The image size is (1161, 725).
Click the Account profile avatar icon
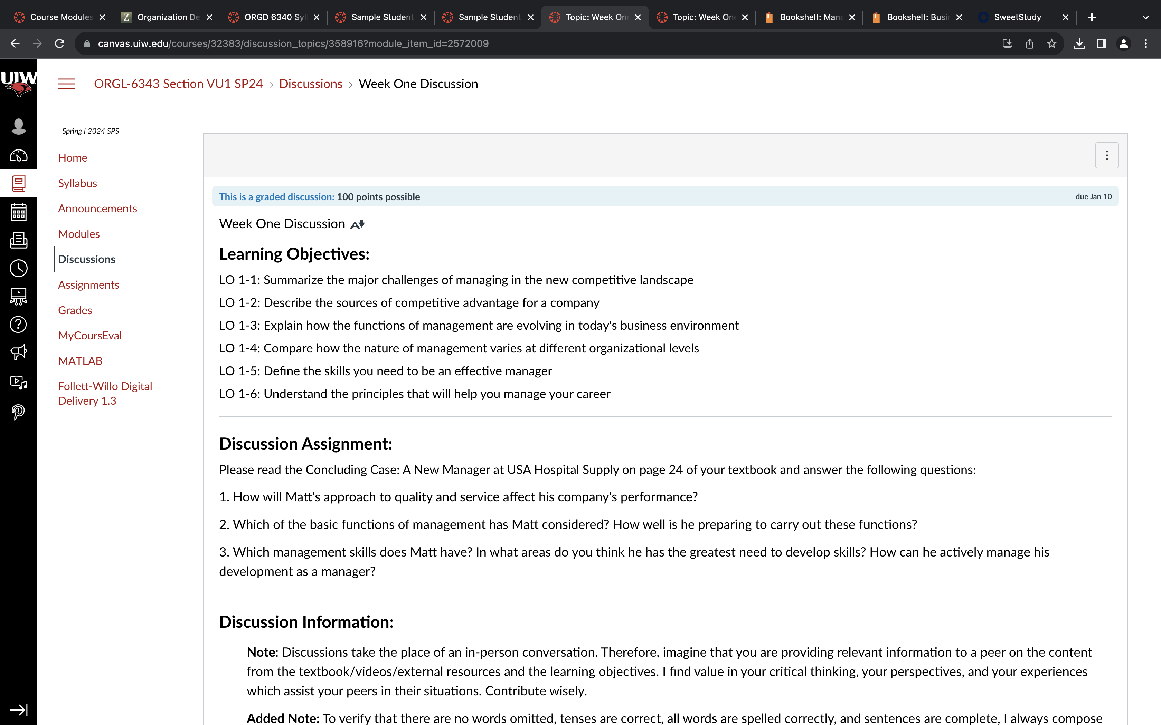18,127
